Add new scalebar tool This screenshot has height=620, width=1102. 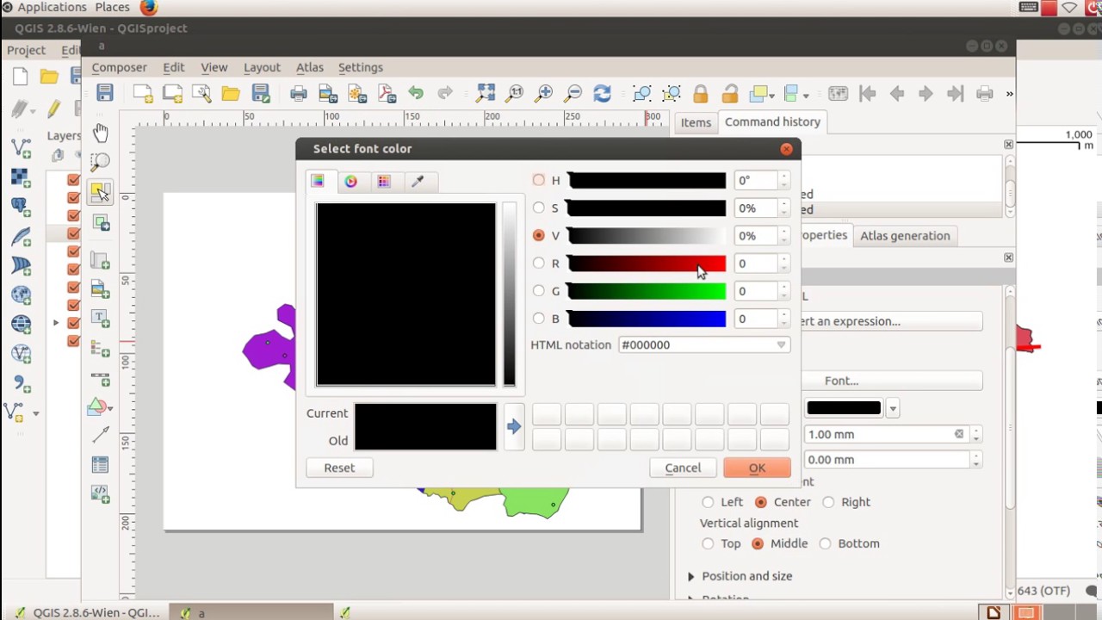pos(101,378)
